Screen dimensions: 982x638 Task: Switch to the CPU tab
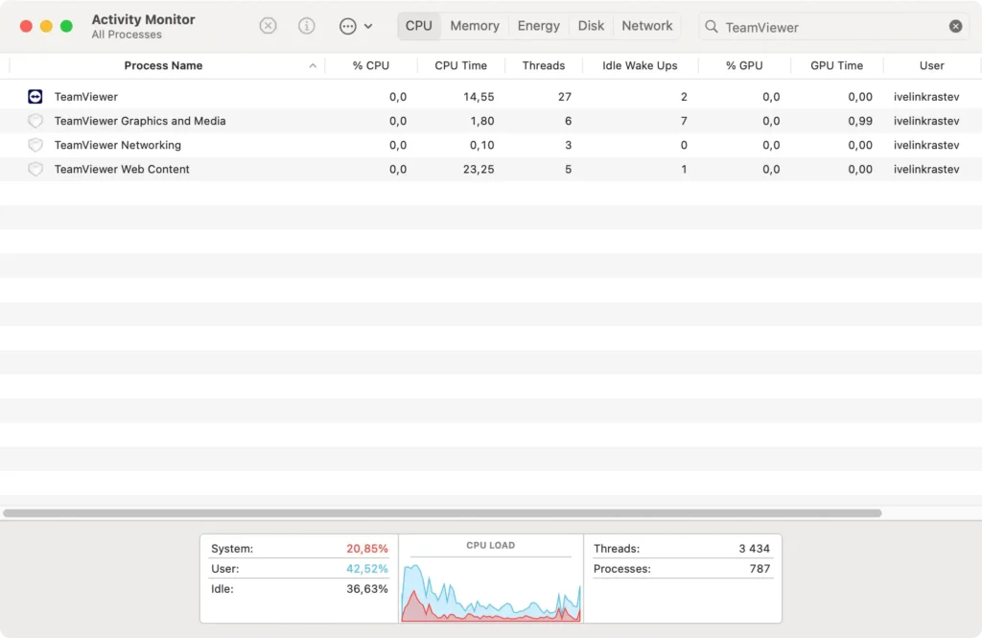point(419,26)
